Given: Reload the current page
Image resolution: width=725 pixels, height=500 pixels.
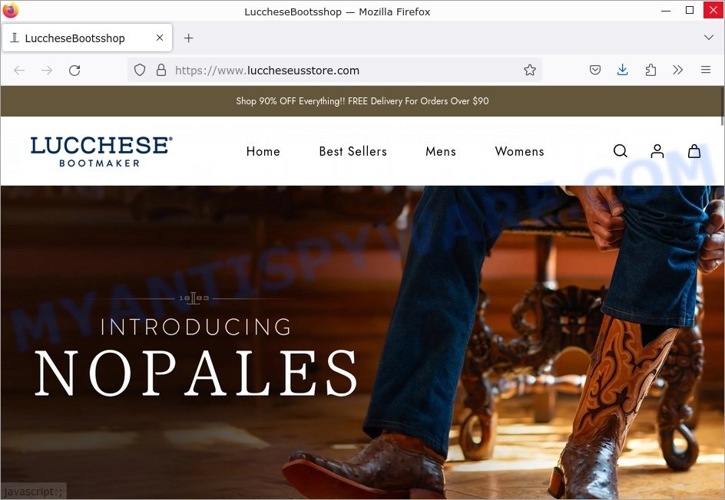Looking at the screenshot, I should click(74, 71).
